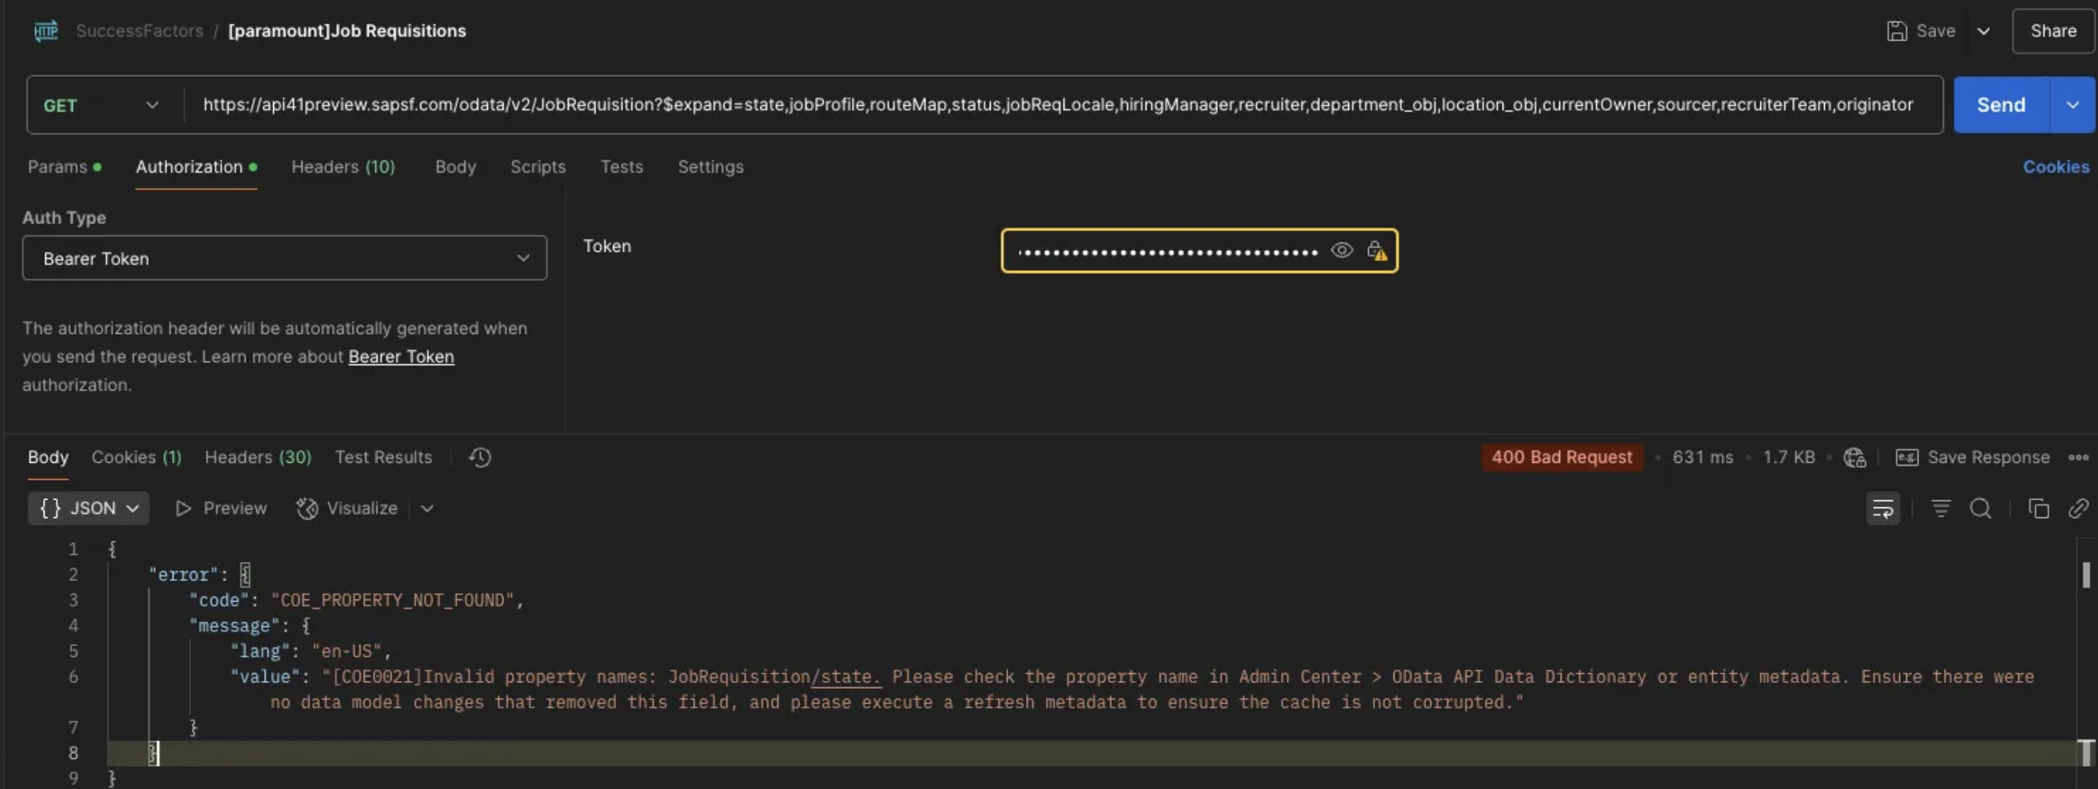Click the token vault lock warning icon

[x=1377, y=251]
